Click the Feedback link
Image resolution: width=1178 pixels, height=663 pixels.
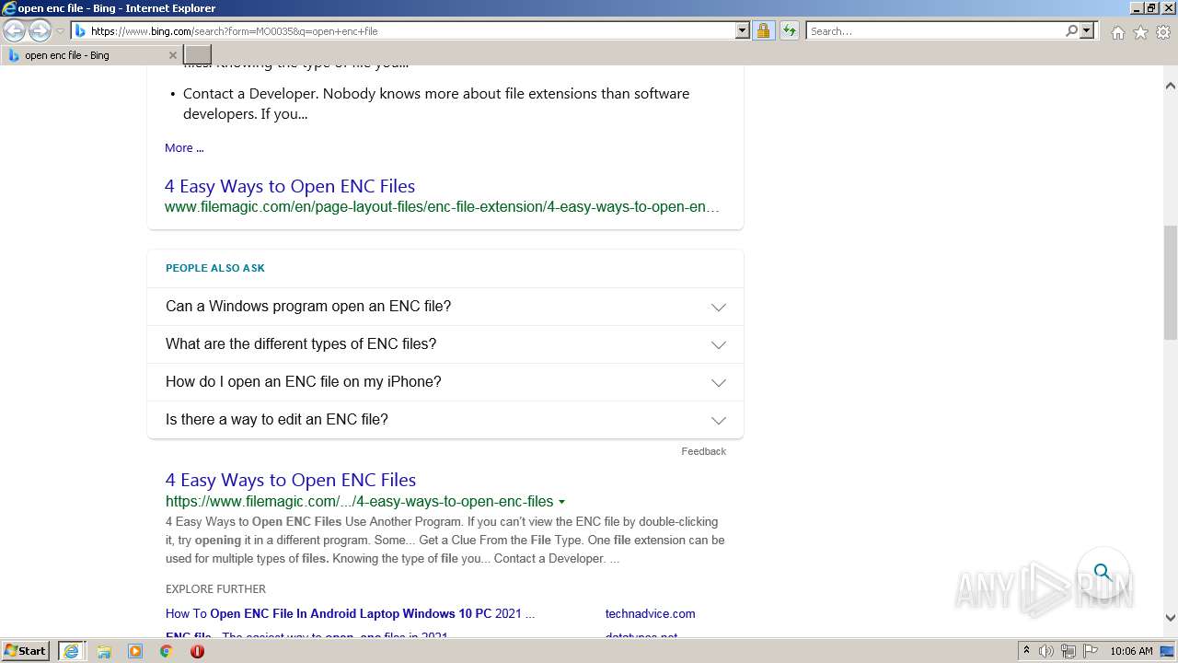(x=703, y=451)
